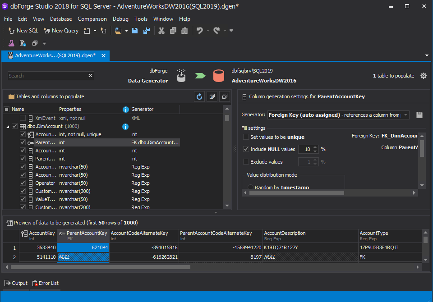
Task: Click the settings panel horizontal scrollbar
Action: pos(297,192)
